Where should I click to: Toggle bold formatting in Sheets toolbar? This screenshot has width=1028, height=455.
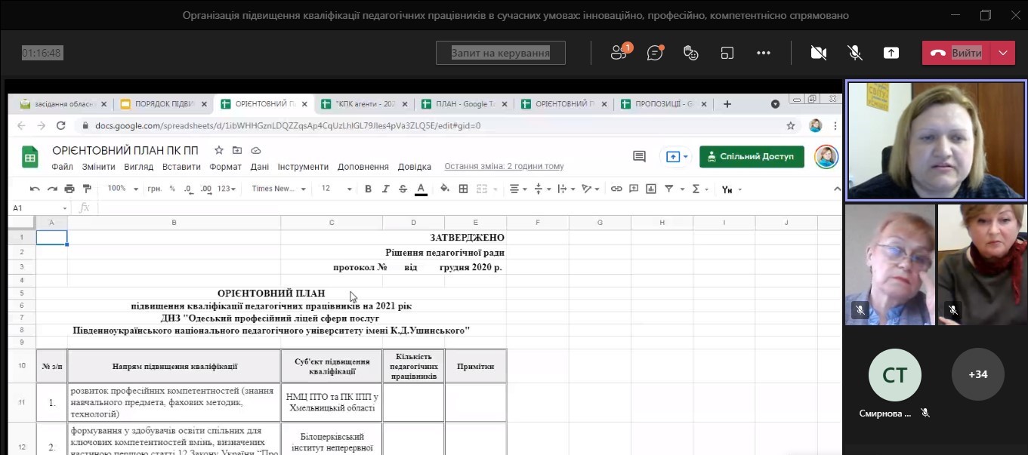[x=368, y=189]
